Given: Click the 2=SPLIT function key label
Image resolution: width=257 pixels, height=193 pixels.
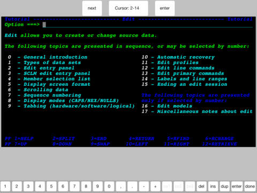Looking at the screenshot, I should 64,139.
